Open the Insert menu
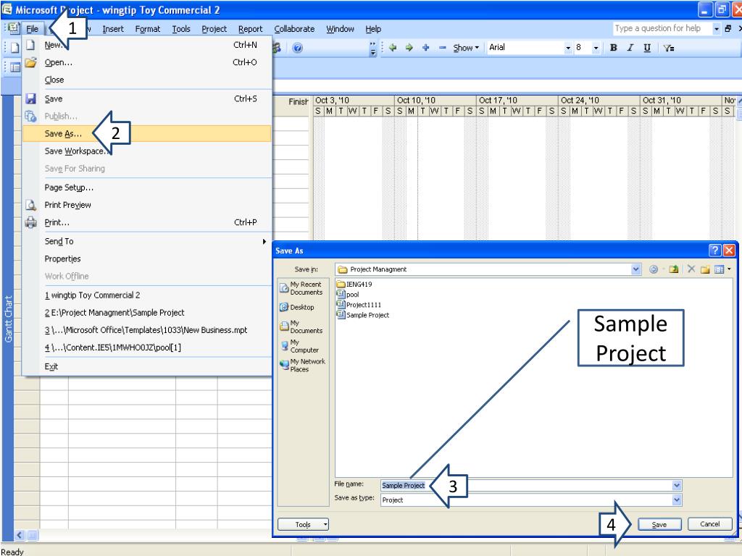The width and height of the screenshot is (742, 556). tap(113, 29)
